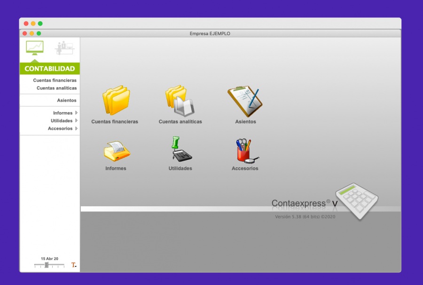Image resolution: width=423 pixels, height=285 pixels.
Task: Click the Empresa EJEMPLO window title
Action: [x=210, y=34]
